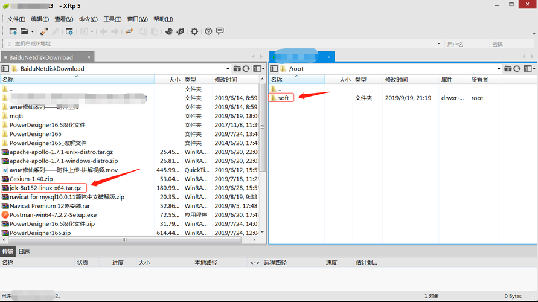
Task: Sort remote files by 属性 column
Action: 453,80
